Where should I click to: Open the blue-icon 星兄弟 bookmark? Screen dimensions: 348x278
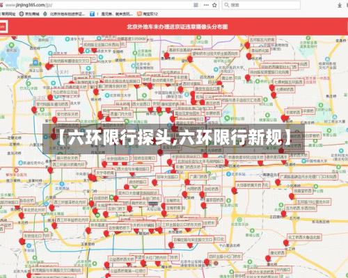(x=111, y=14)
